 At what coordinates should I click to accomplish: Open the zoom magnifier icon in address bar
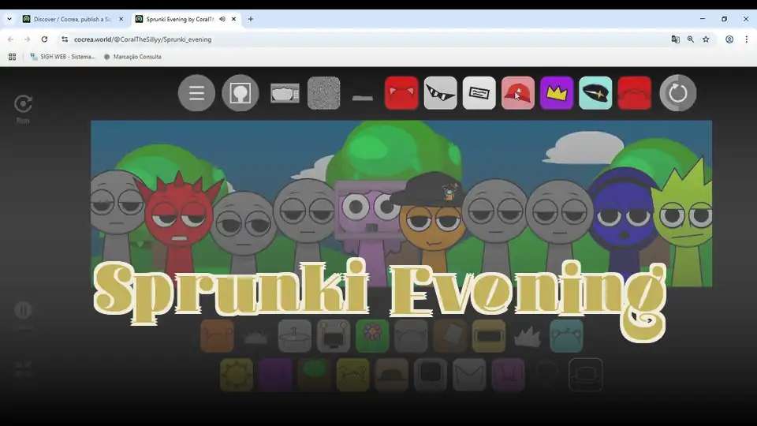pyautogui.click(x=691, y=39)
